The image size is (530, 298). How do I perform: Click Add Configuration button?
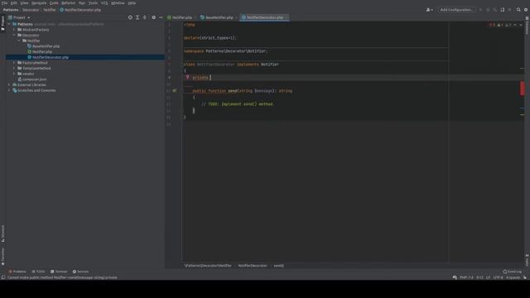pos(456,10)
